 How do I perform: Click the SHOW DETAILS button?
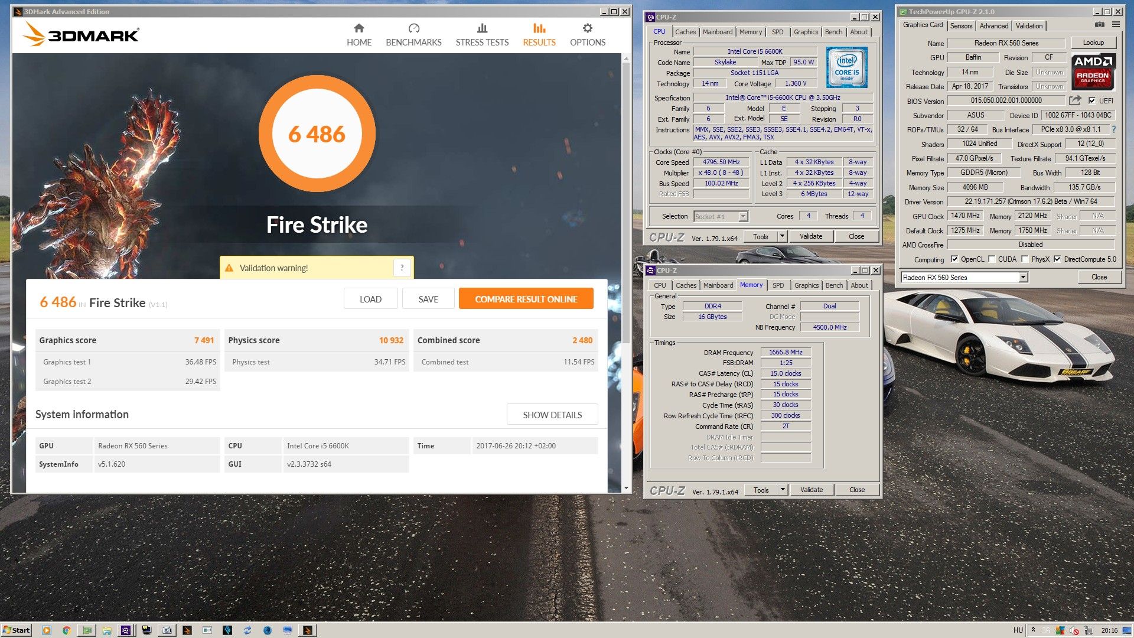click(552, 415)
